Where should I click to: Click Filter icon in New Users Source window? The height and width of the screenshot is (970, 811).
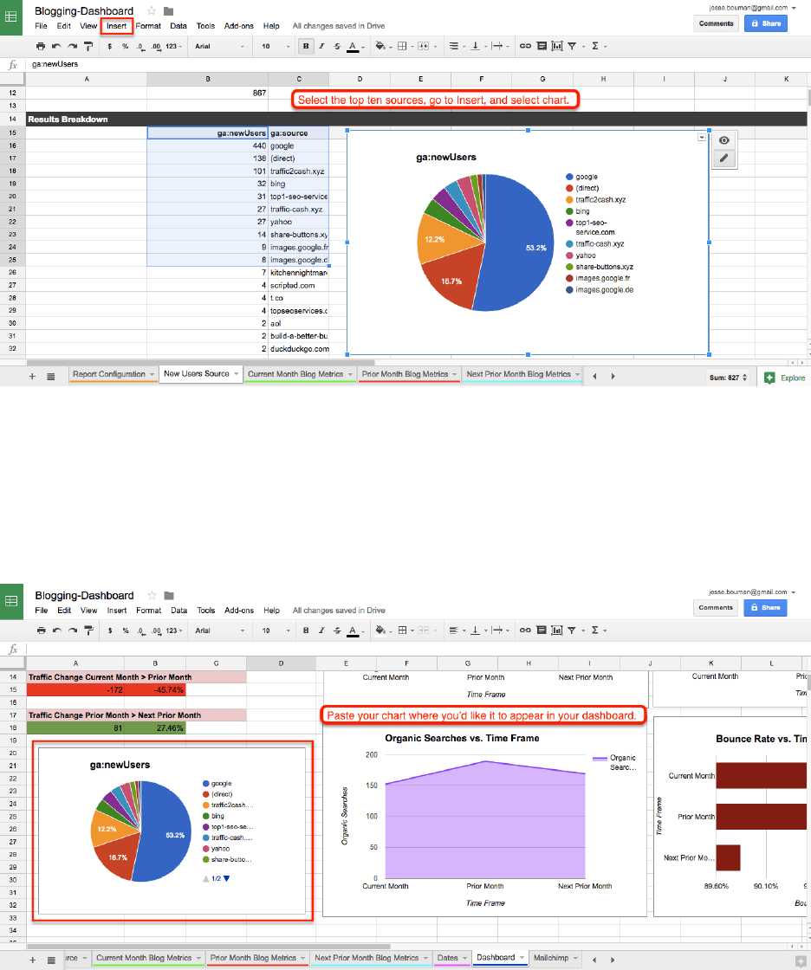point(572,47)
